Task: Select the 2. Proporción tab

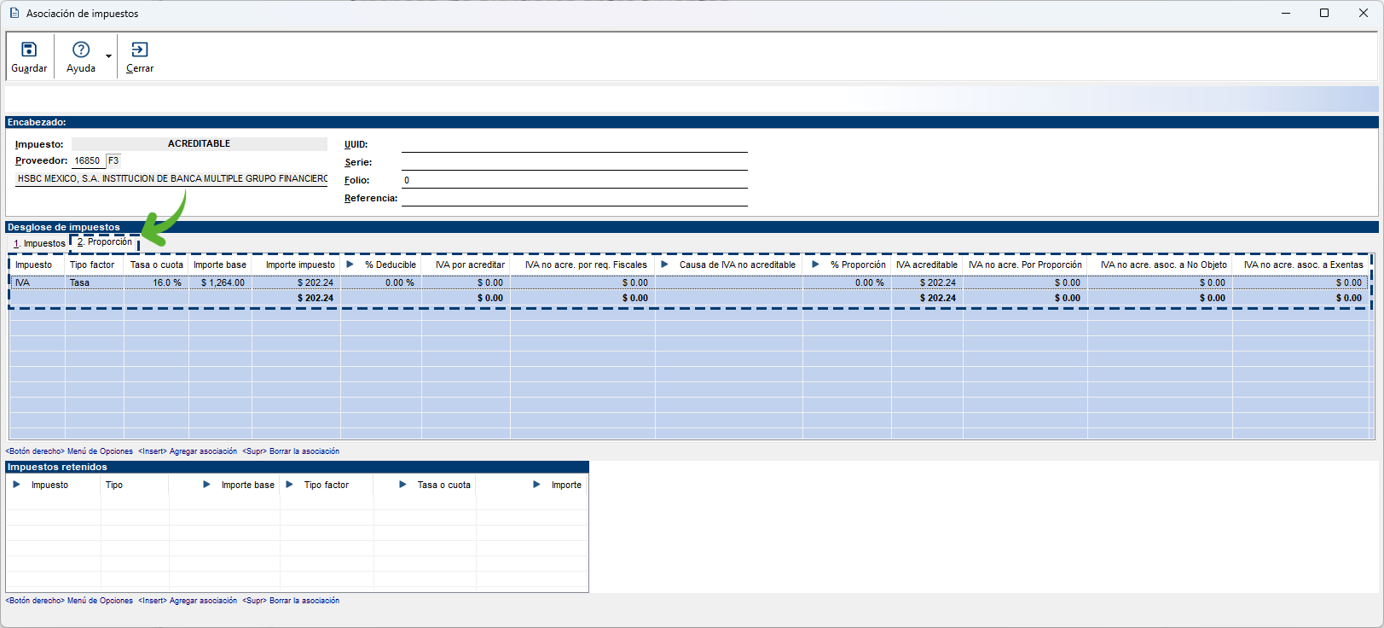Action: [105, 242]
